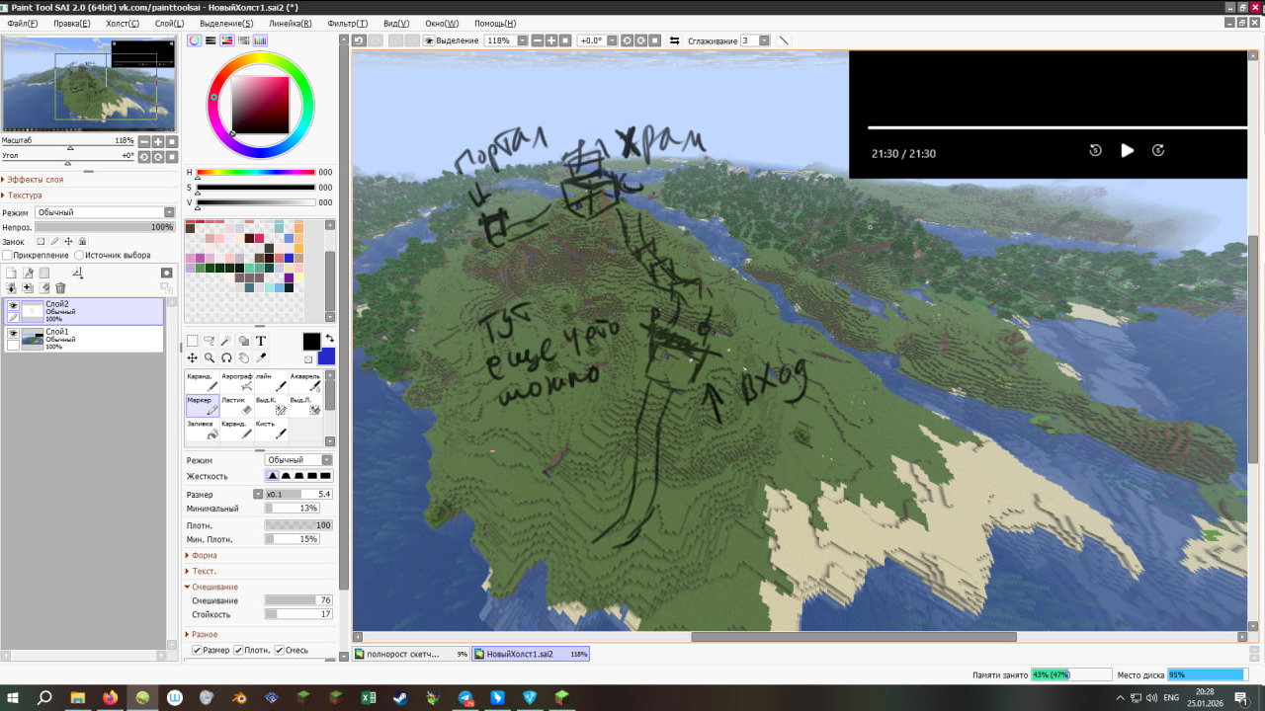Expand the Текстура section

click(23, 195)
